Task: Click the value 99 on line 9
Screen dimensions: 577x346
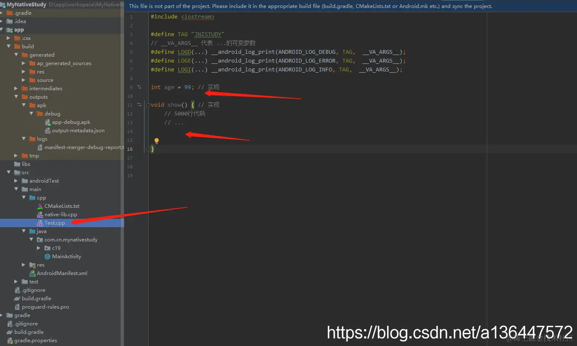Action: (188, 87)
